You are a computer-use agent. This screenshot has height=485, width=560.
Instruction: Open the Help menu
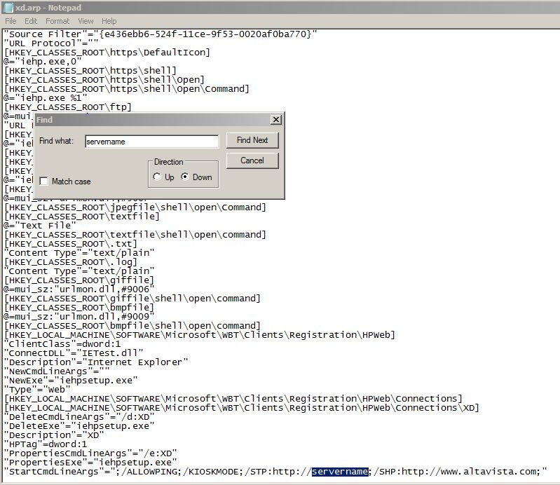coord(109,21)
